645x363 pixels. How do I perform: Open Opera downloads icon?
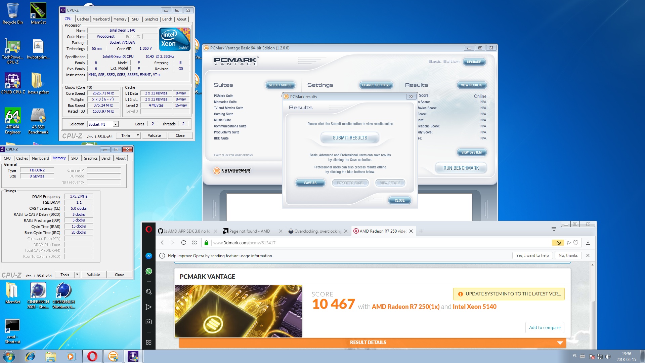(x=588, y=243)
